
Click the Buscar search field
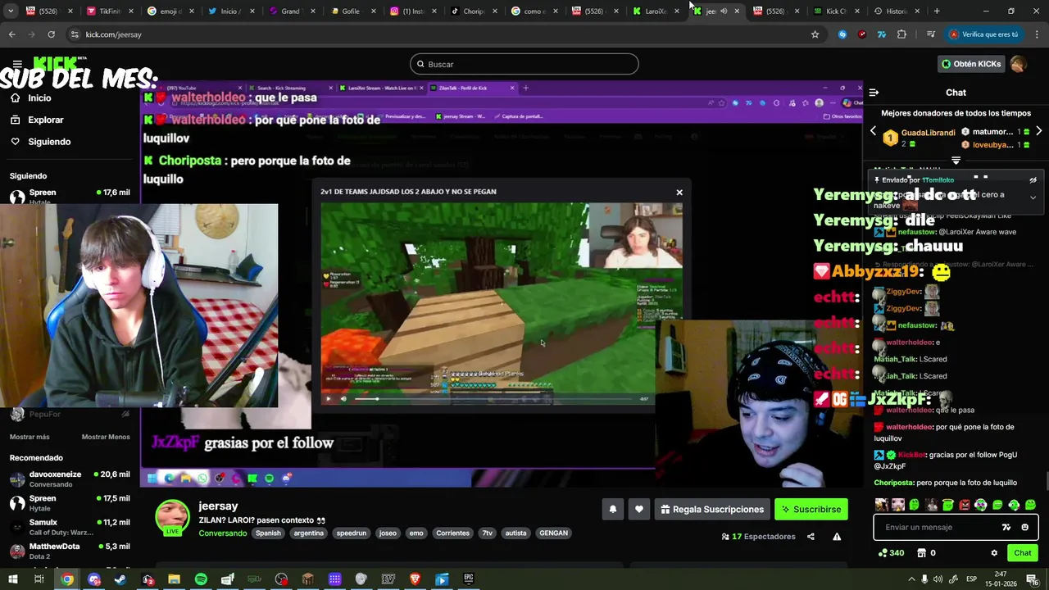[524, 64]
